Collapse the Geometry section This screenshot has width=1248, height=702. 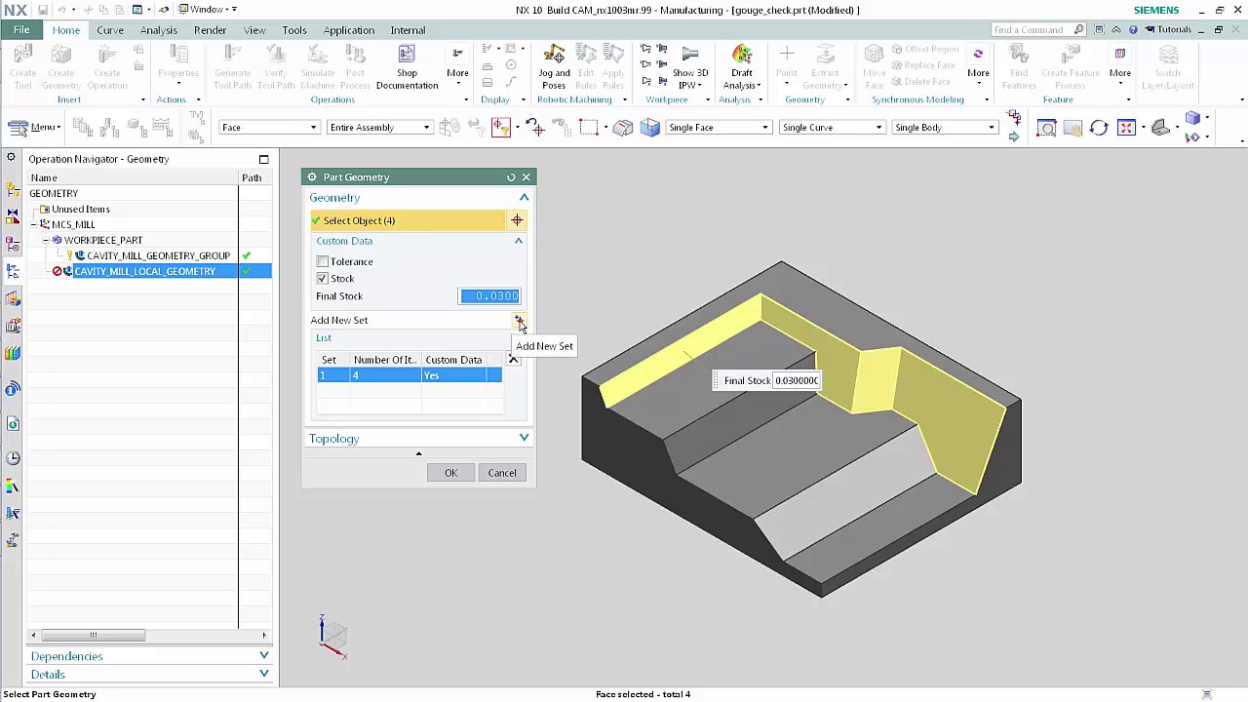[524, 198]
